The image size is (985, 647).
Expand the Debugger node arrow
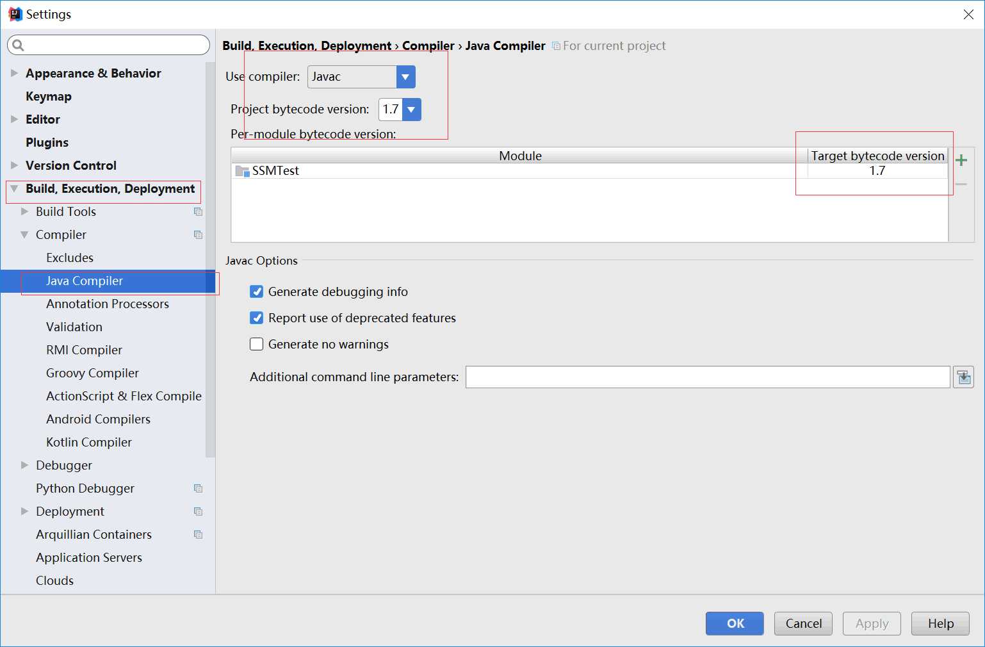(24, 466)
